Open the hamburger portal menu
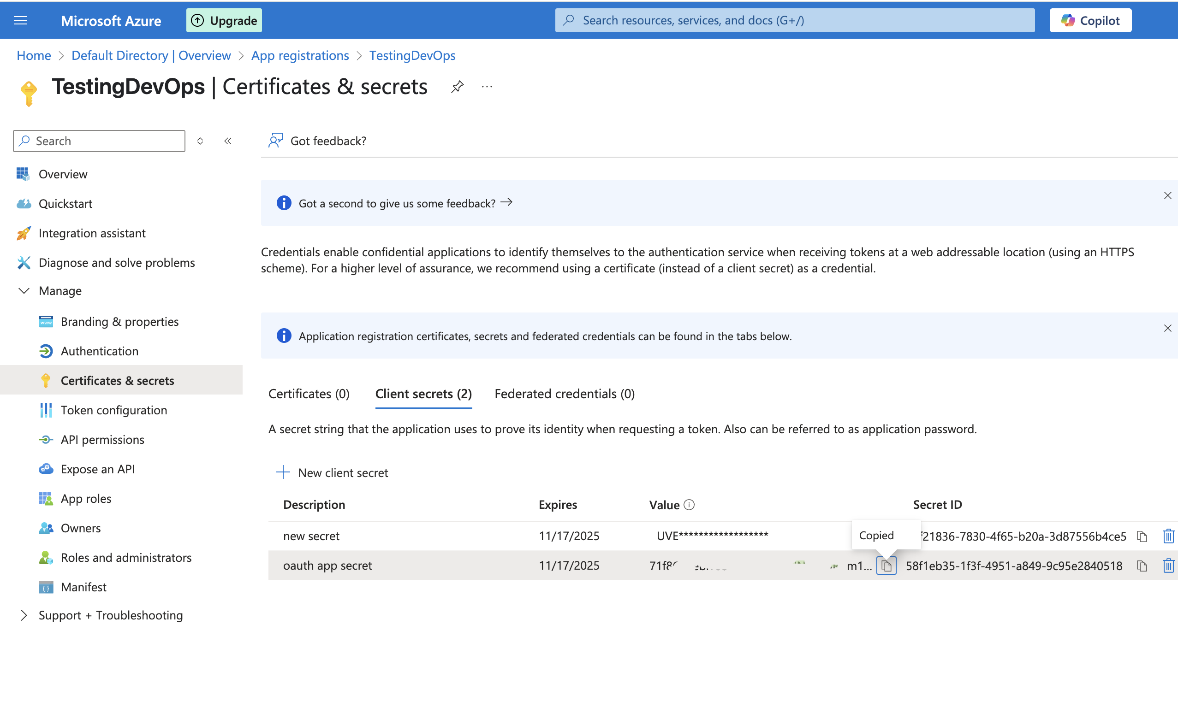The image size is (1178, 719). 20,21
